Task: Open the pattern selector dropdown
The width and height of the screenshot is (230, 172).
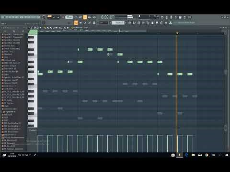Action: (x=118, y=23)
